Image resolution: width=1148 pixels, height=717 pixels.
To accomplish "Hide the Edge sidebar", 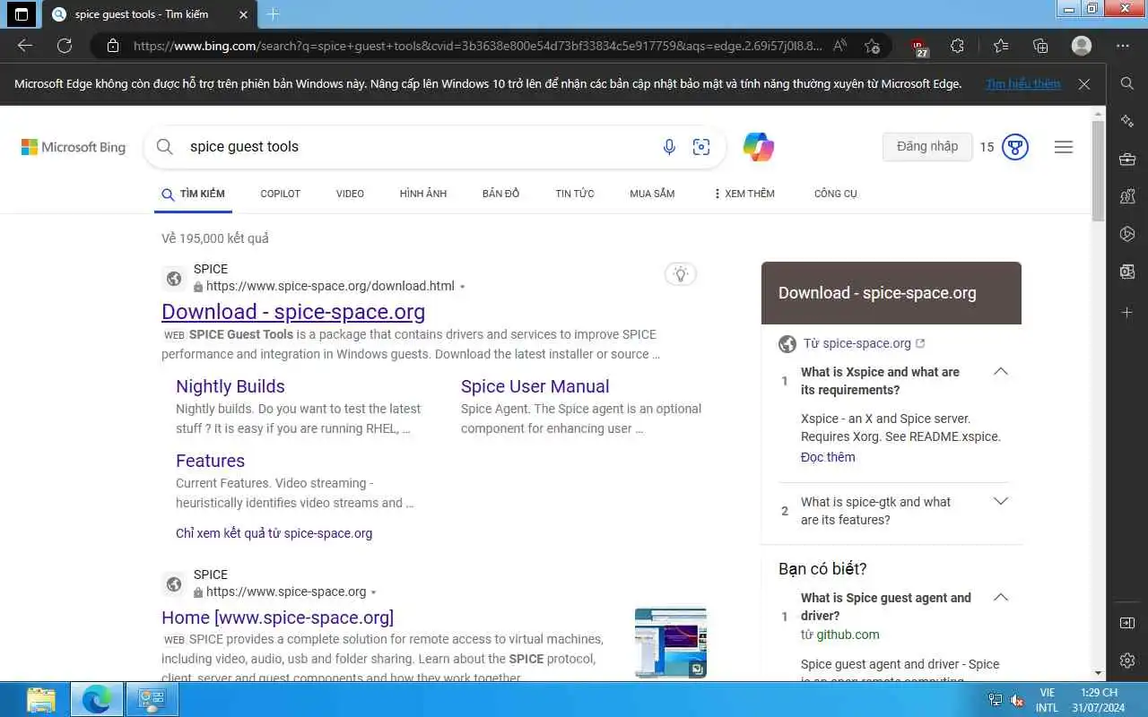I will click(1127, 623).
